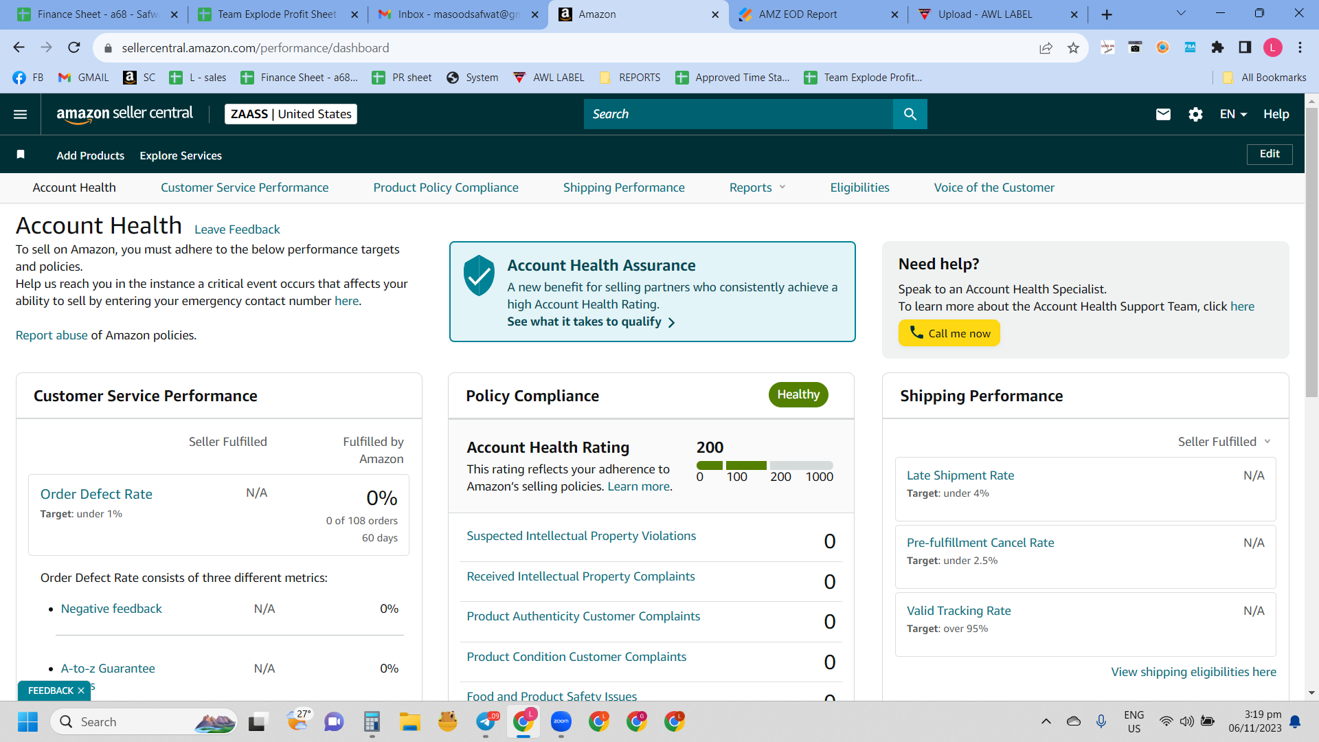Close the Amazon browser tab
1319x742 pixels.
pyautogui.click(x=715, y=14)
